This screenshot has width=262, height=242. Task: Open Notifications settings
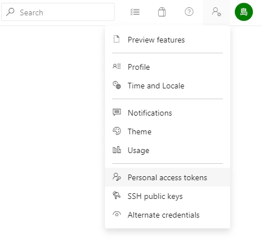(167, 113)
